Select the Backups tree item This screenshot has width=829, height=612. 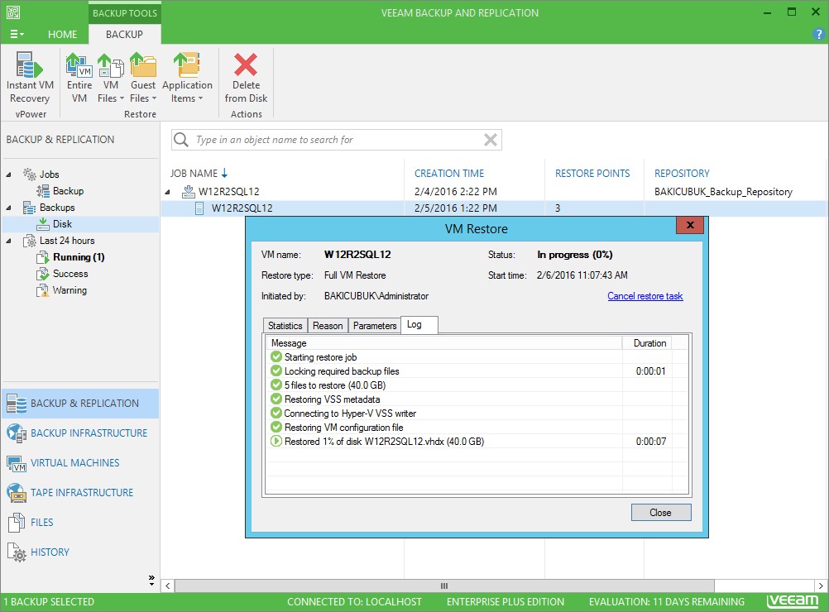click(x=56, y=208)
